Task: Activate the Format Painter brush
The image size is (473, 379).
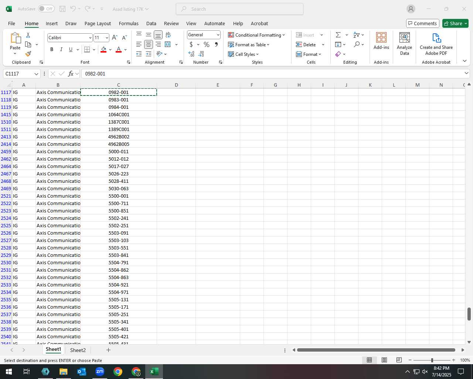Action: pyautogui.click(x=28, y=54)
